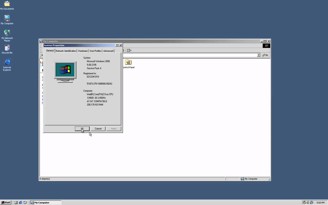Close the System Properties dialog
This screenshot has height=205, width=328.
click(x=120, y=45)
